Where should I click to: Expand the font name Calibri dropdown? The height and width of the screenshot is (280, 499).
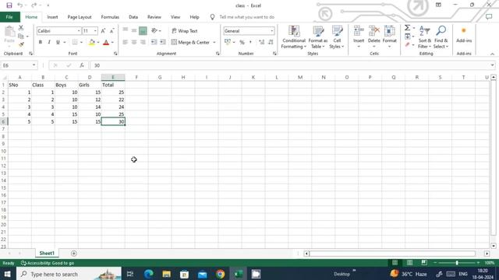click(79, 31)
